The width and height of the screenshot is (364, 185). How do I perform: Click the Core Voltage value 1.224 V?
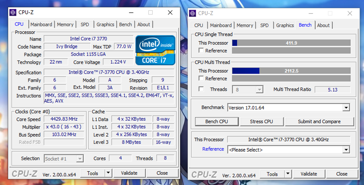pyautogui.click(x=118, y=62)
